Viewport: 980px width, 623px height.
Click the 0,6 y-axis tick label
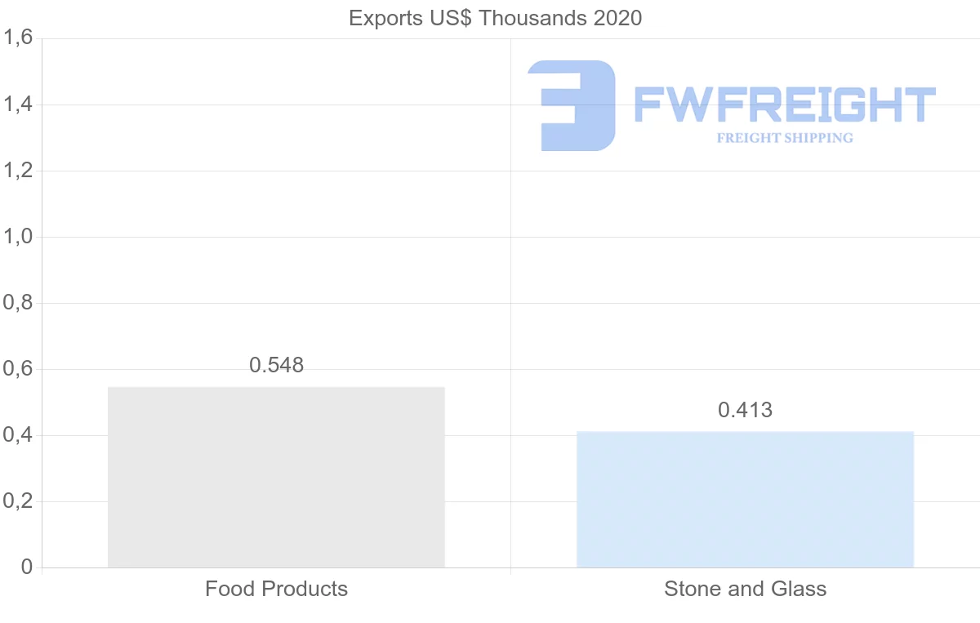point(17,369)
